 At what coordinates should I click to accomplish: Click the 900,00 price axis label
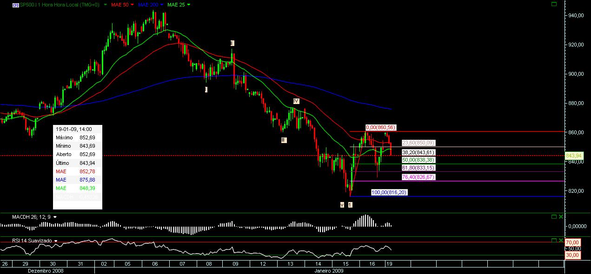[x=577, y=74]
